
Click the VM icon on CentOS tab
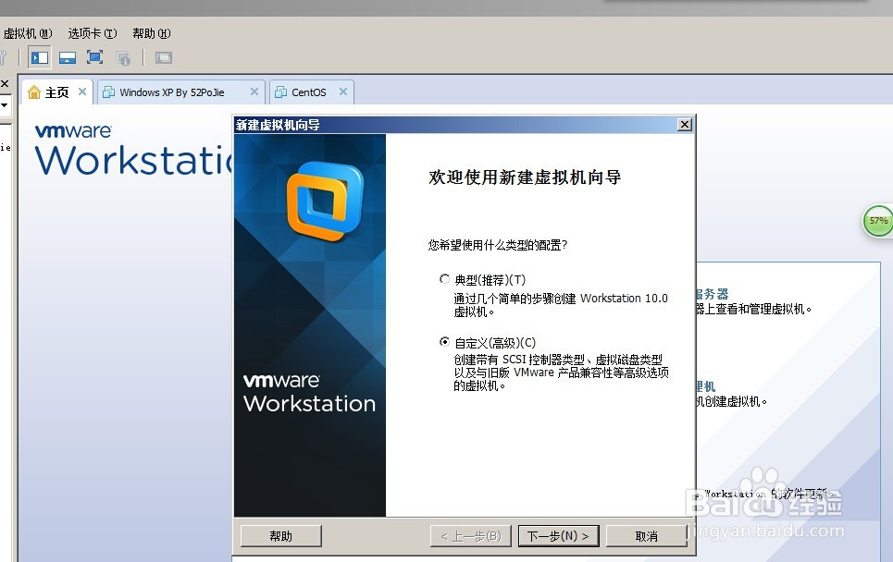[x=280, y=92]
